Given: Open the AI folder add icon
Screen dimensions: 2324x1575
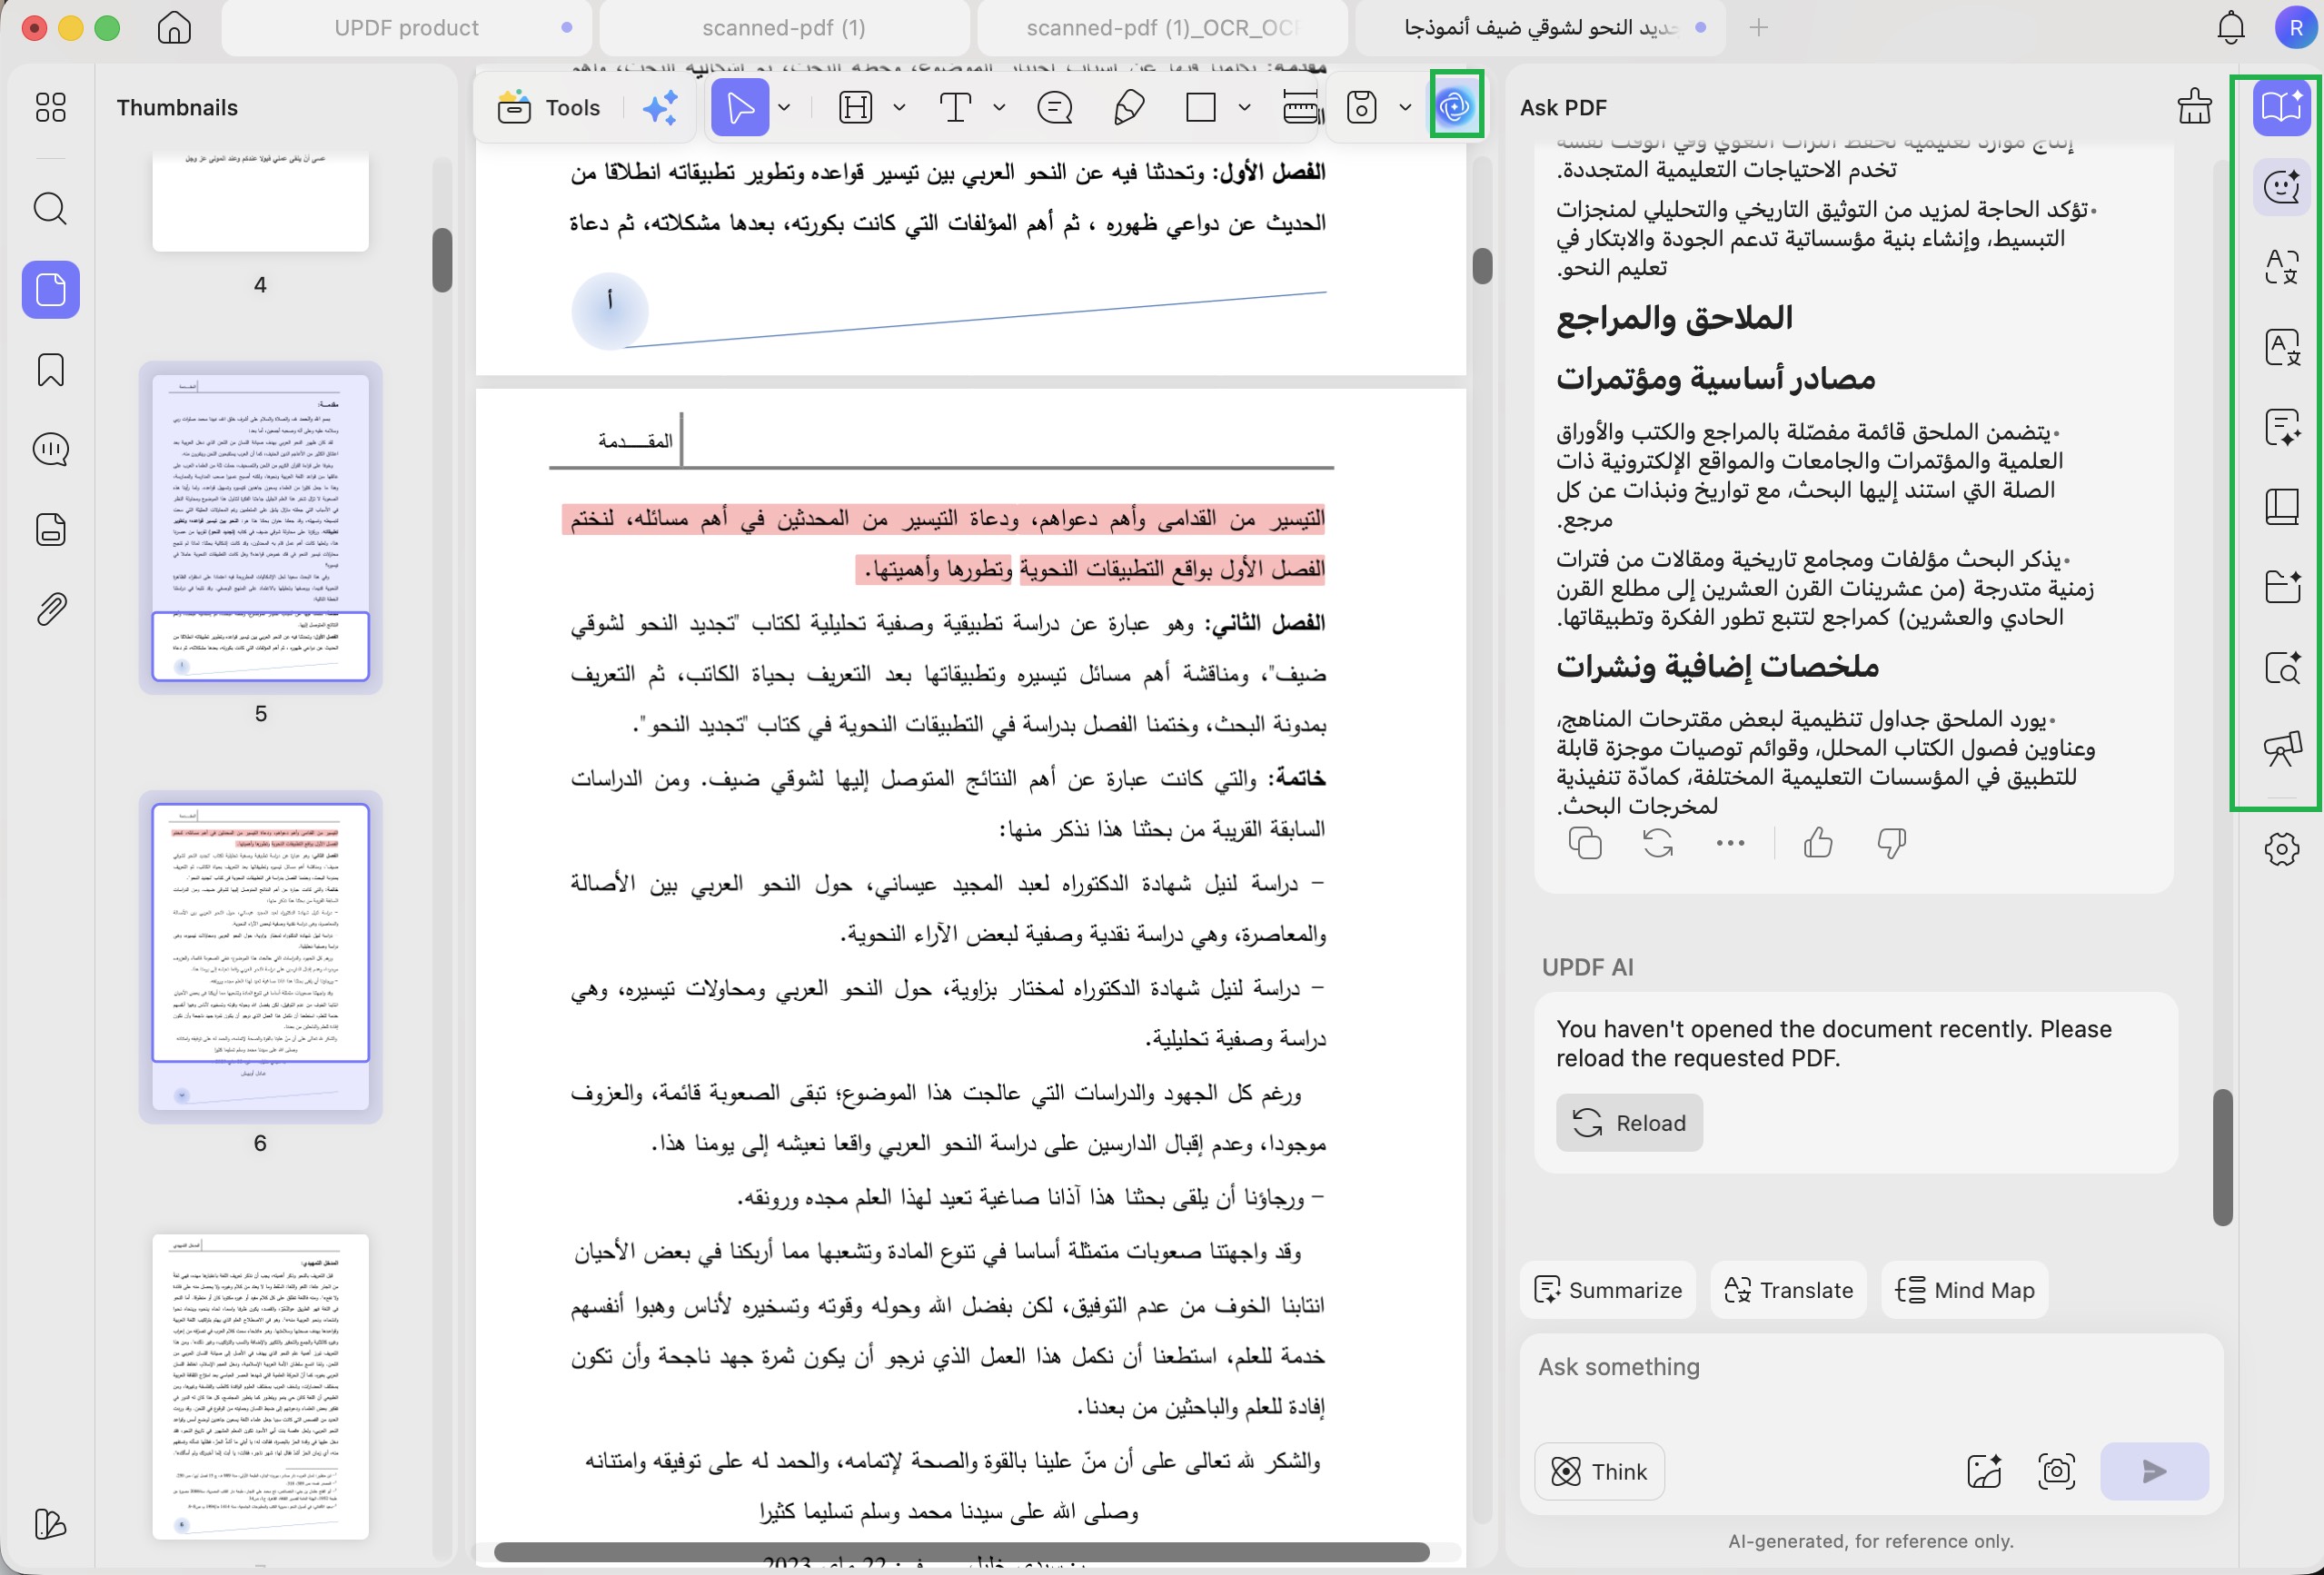Looking at the screenshot, I should tap(2282, 587).
